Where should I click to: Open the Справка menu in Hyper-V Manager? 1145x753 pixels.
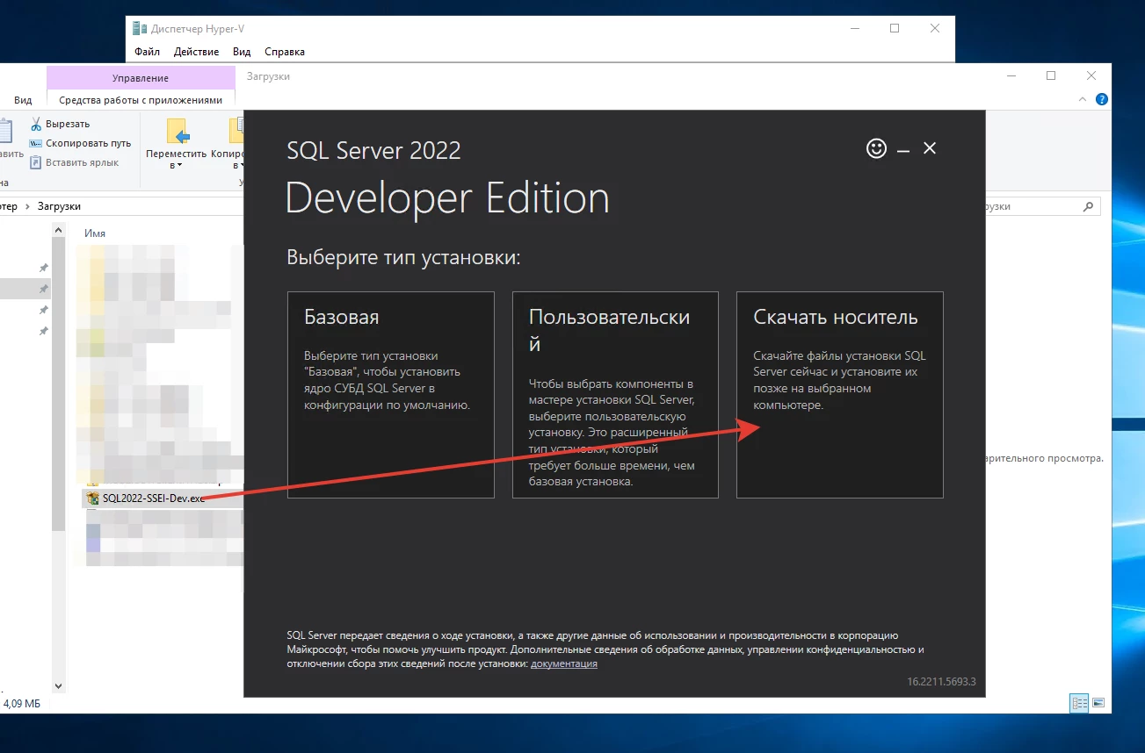pos(284,52)
